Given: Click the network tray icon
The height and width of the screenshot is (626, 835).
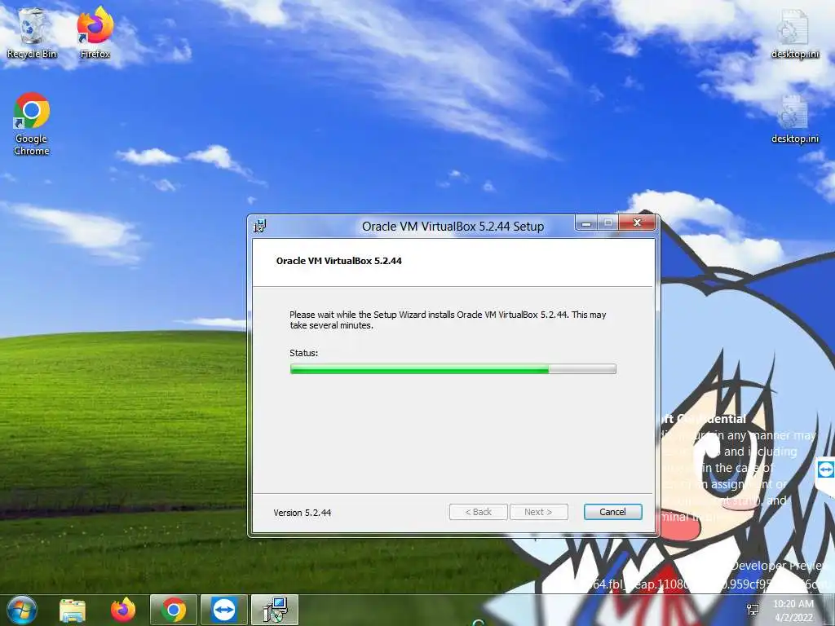Looking at the screenshot, I should (x=753, y=610).
